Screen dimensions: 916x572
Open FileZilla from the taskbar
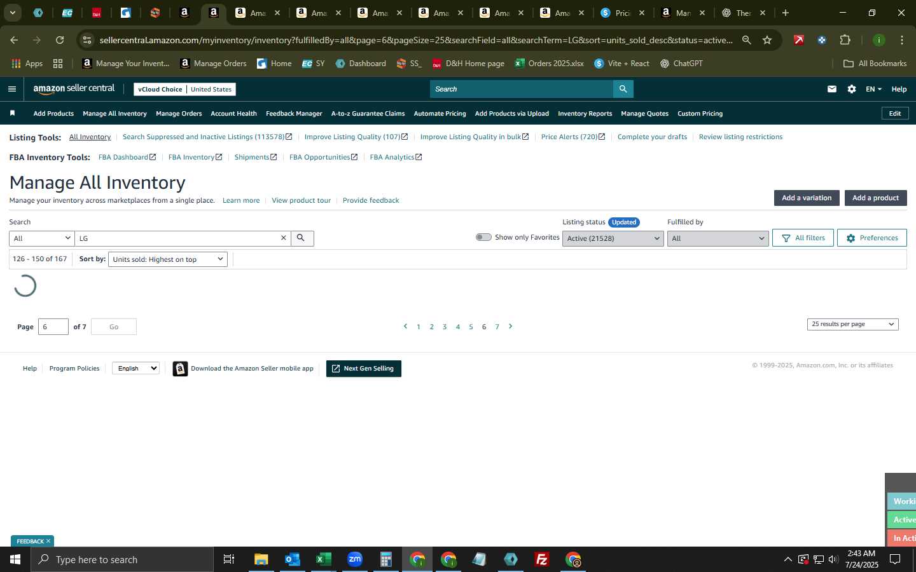click(x=542, y=559)
